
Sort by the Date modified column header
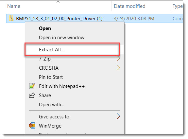129,6
